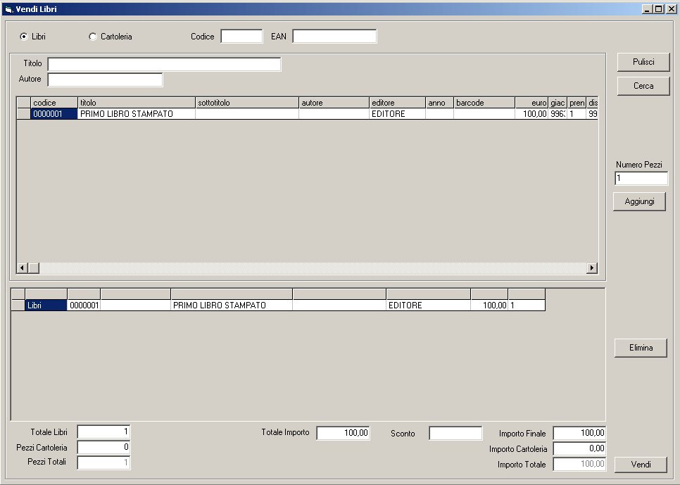Click the Vendi button to sell
This screenshot has width=680, height=485.
pyautogui.click(x=641, y=465)
